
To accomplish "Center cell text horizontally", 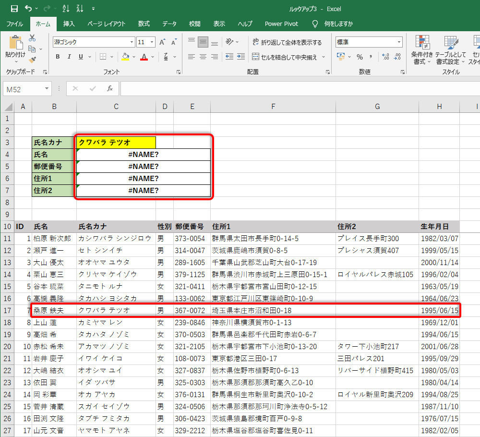I will point(203,57).
